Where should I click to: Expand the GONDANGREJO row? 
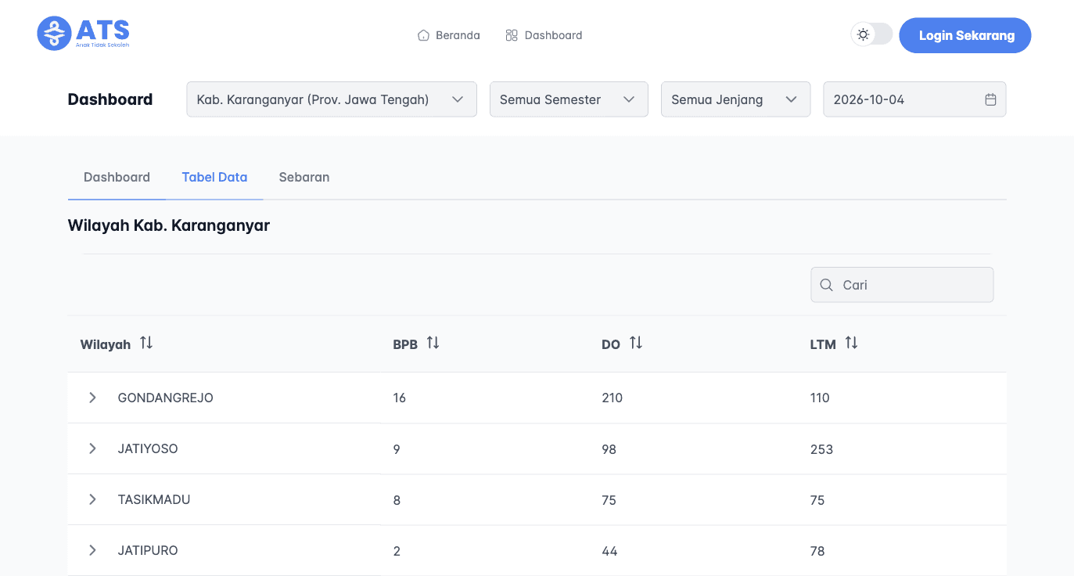pos(92,398)
